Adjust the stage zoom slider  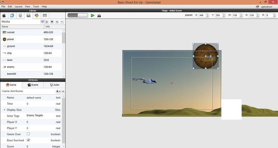point(78,16)
